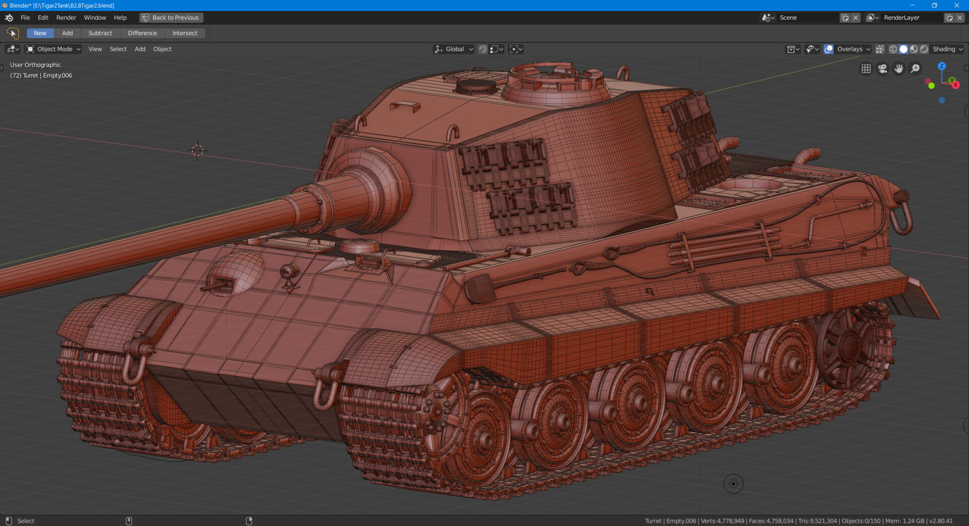This screenshot has height=526, width=969.
Task: Click the RenderLayer name field
Action: 908,17
